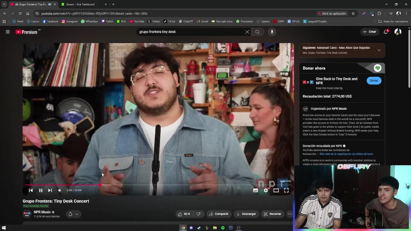
Task: Skip to previous video in player
Action: 31,190
